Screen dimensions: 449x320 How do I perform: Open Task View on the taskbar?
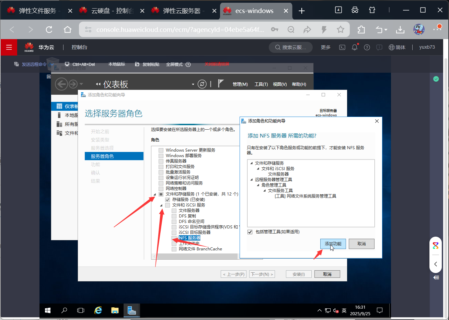click(81, 310)
